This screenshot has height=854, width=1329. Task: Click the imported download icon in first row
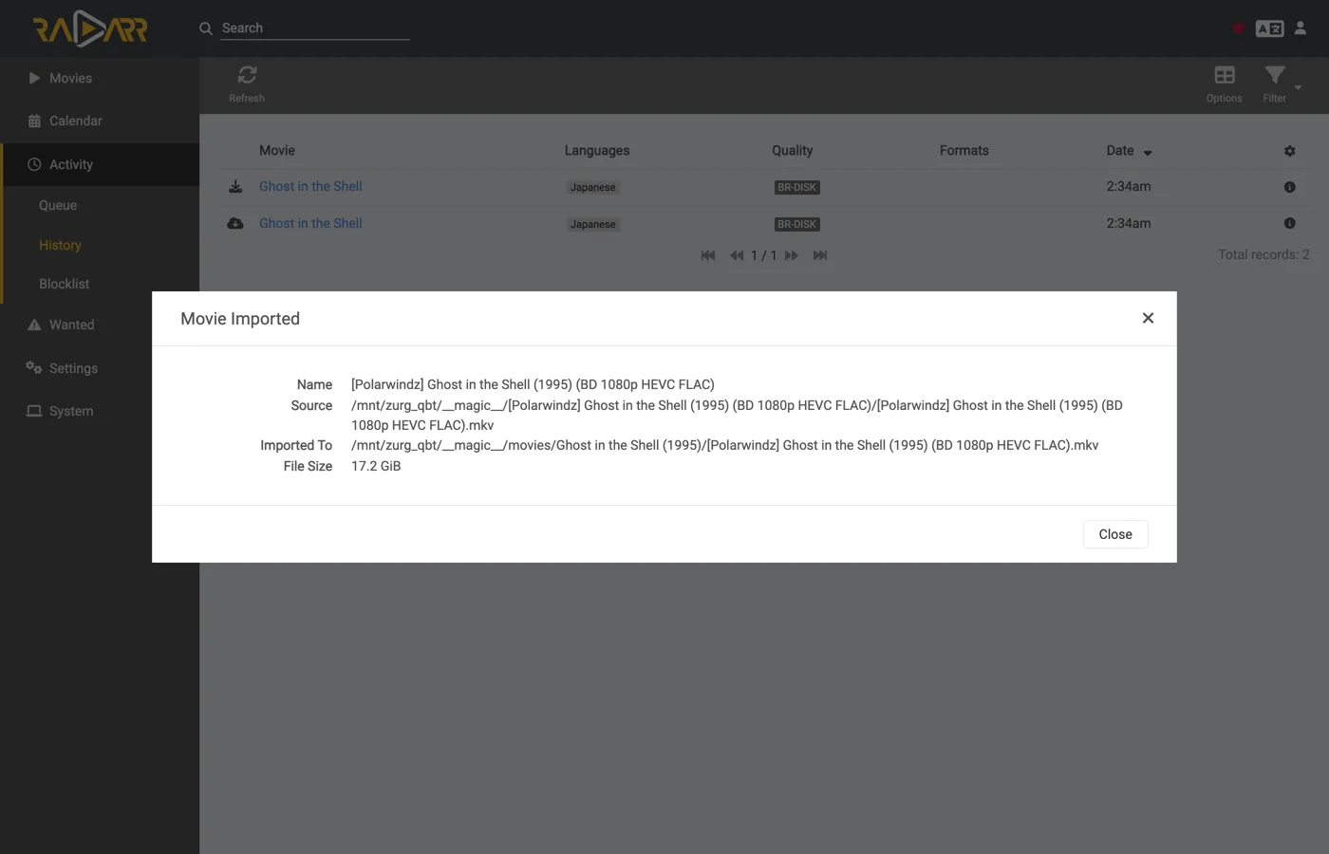coord(235,187)
